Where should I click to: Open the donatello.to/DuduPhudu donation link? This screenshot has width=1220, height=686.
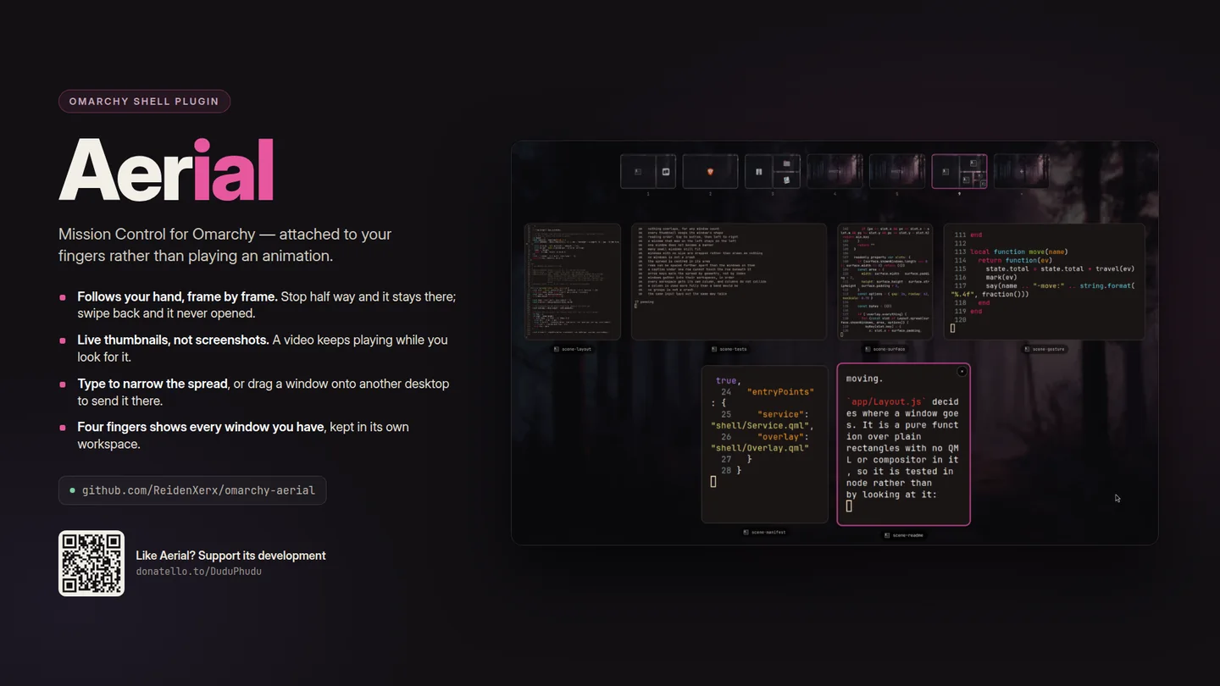198,572
